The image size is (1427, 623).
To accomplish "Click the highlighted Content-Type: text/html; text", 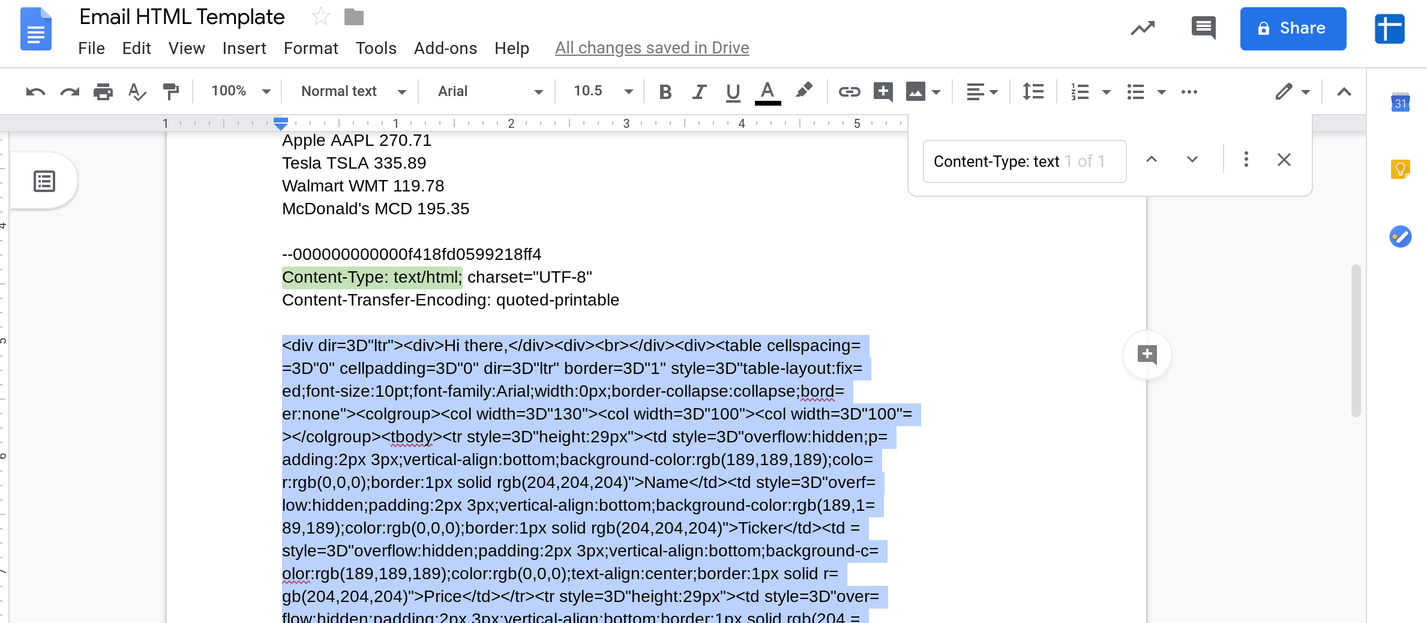I will point(372,277).
